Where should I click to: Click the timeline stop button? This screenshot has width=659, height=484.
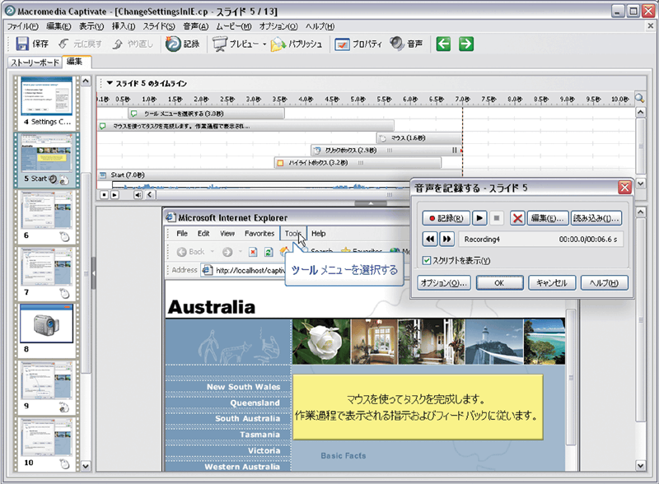pyautogui.click(x=105, y=195)
